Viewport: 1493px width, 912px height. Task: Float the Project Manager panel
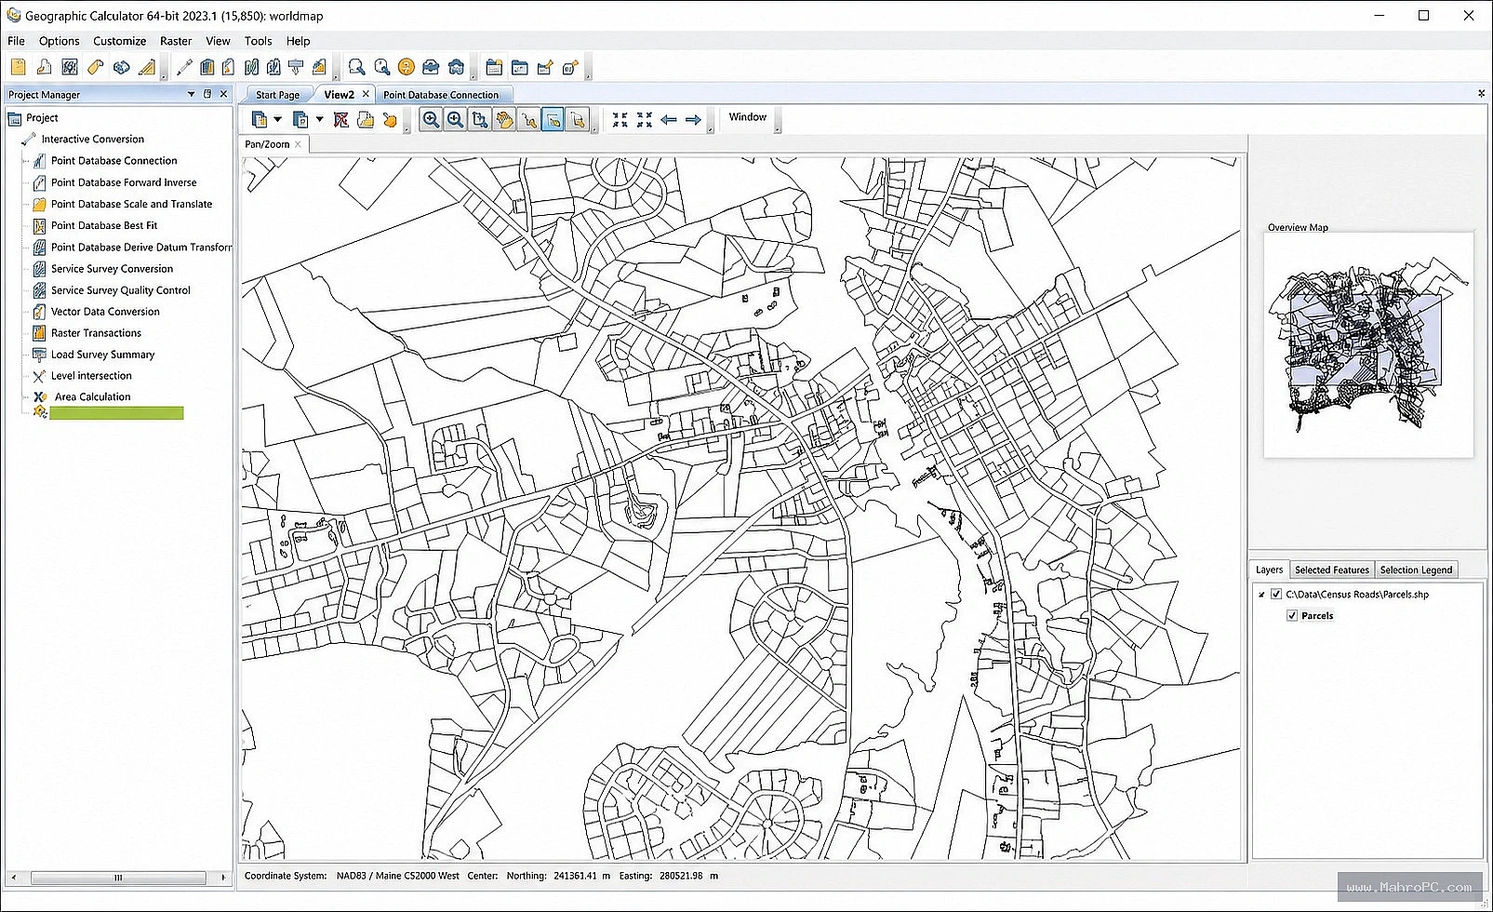pos(207,94)
